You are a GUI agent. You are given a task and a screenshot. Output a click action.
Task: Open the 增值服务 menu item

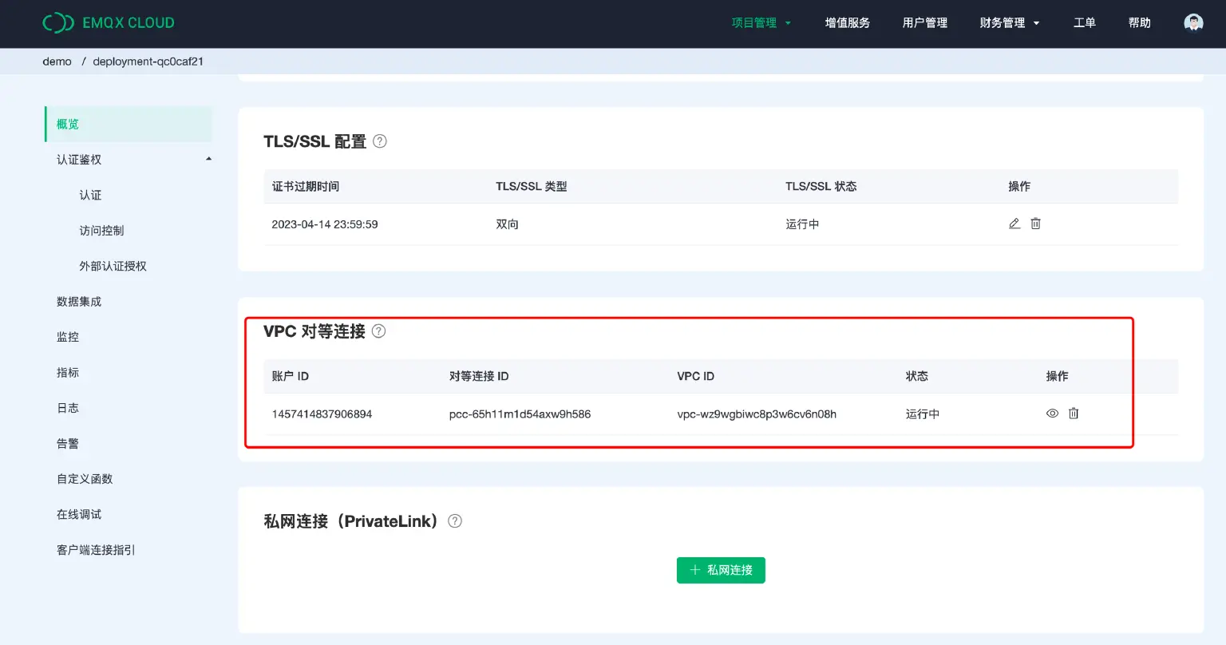(x=848, y=22)
